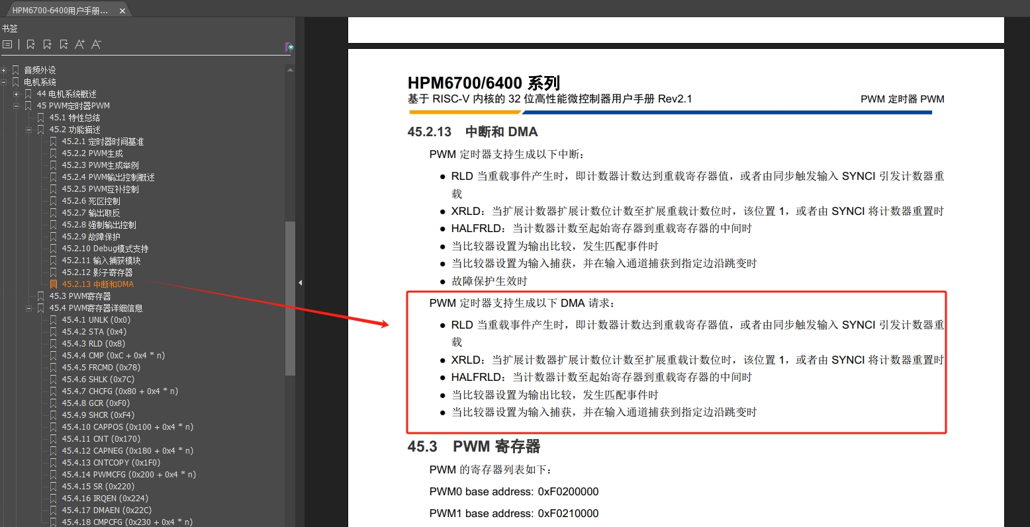This screenshot has width=1030, height=527.
Task: Click the add new bookmark icon
Action: (46, 44)
